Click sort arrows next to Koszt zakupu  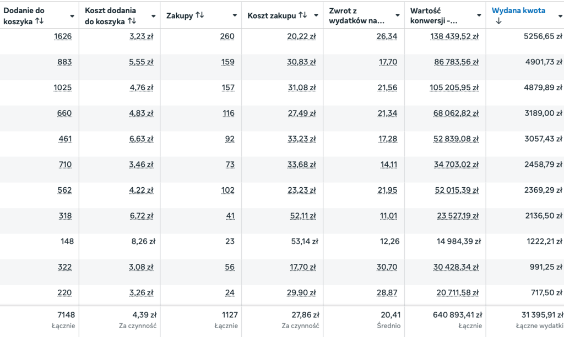pyautogui.click(x=303, y=15)
